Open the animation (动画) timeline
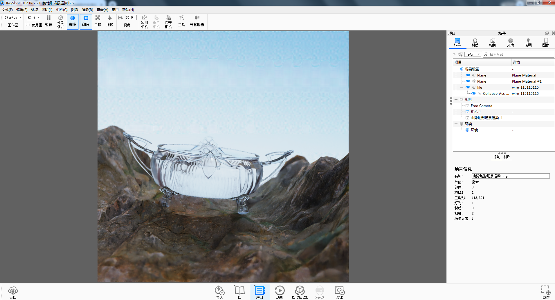The image size is (555, 300). tap(280, 292)
